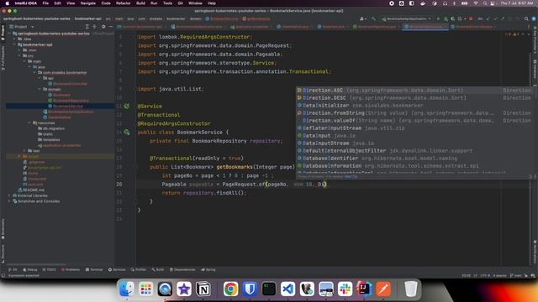Open the Refactor menu
The height and width of the screenshot is (302, 538).
[x=124, y=3]
